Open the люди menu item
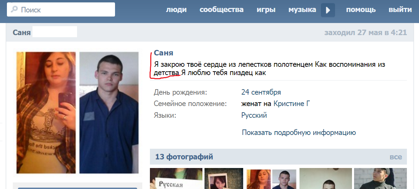Screen dimensions: 419x189 click(176, 10)
